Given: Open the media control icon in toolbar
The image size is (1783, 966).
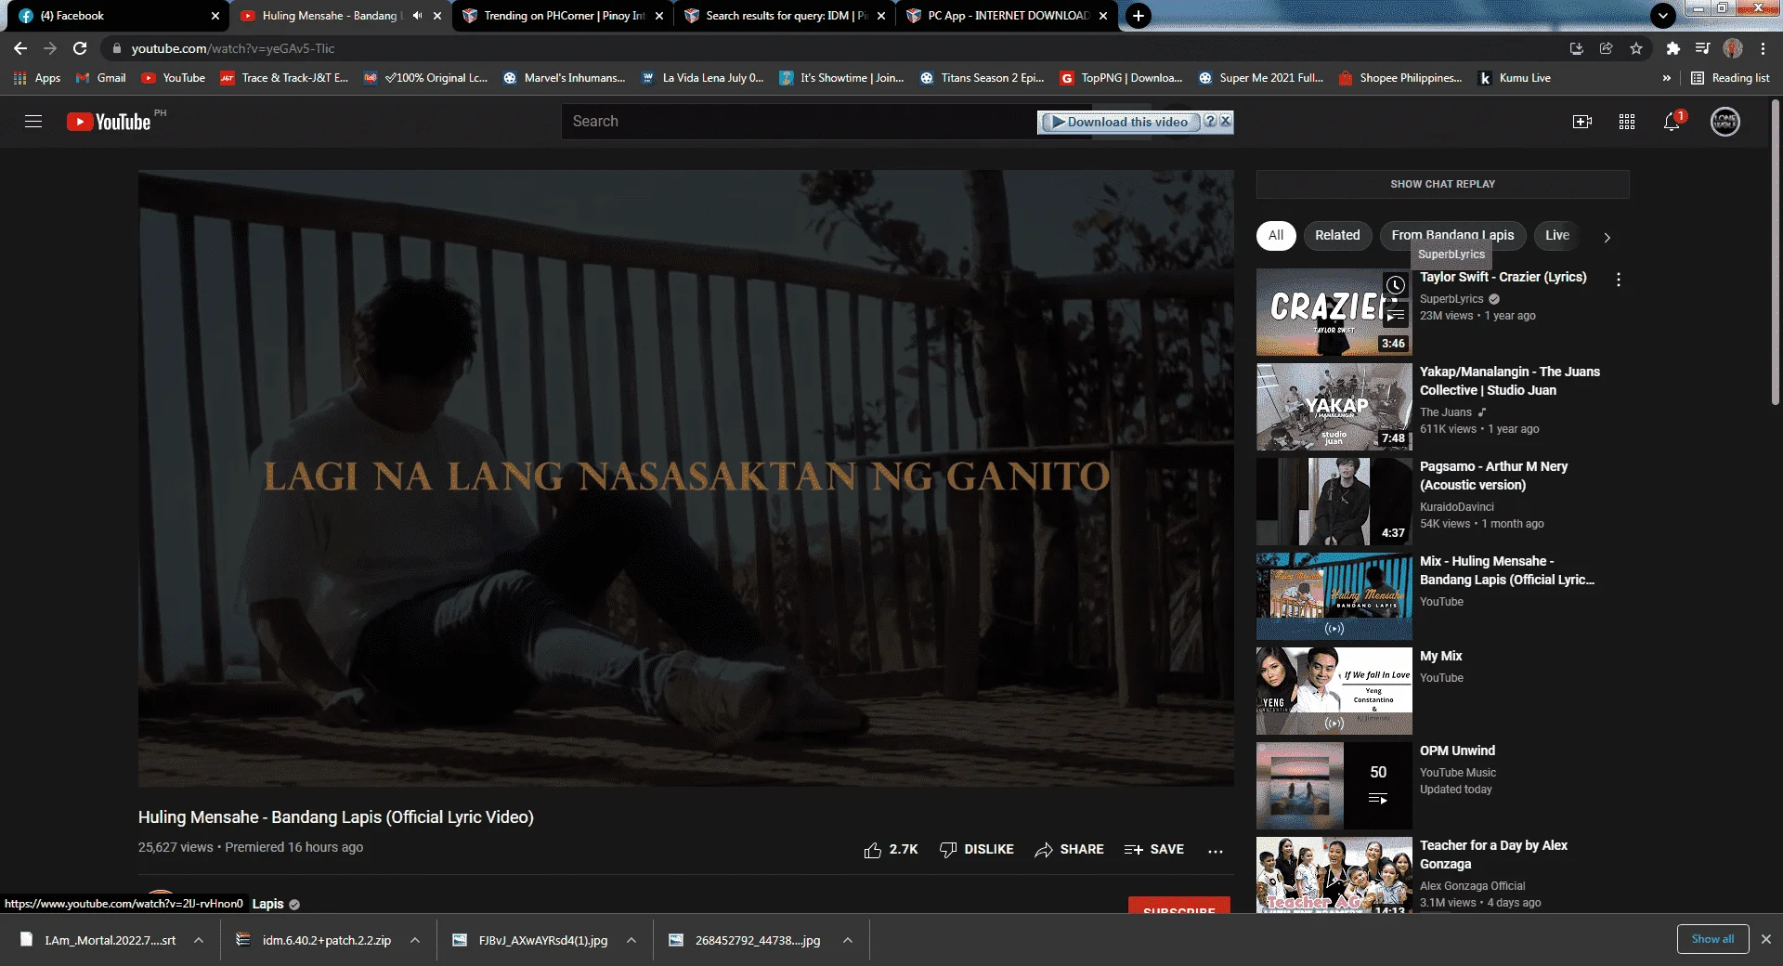Looking at the screenshot, I should click(x=1702, y=48).
